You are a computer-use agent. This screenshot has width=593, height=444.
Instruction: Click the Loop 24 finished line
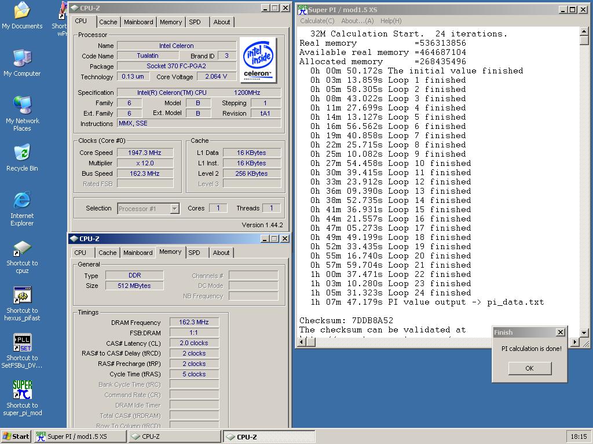391,293
